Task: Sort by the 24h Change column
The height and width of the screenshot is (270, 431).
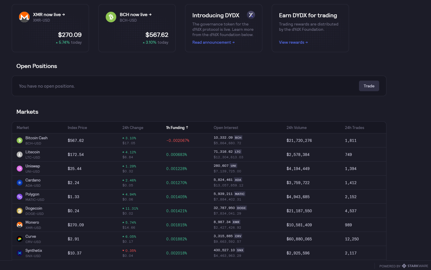Action: [x=133, y=128]
